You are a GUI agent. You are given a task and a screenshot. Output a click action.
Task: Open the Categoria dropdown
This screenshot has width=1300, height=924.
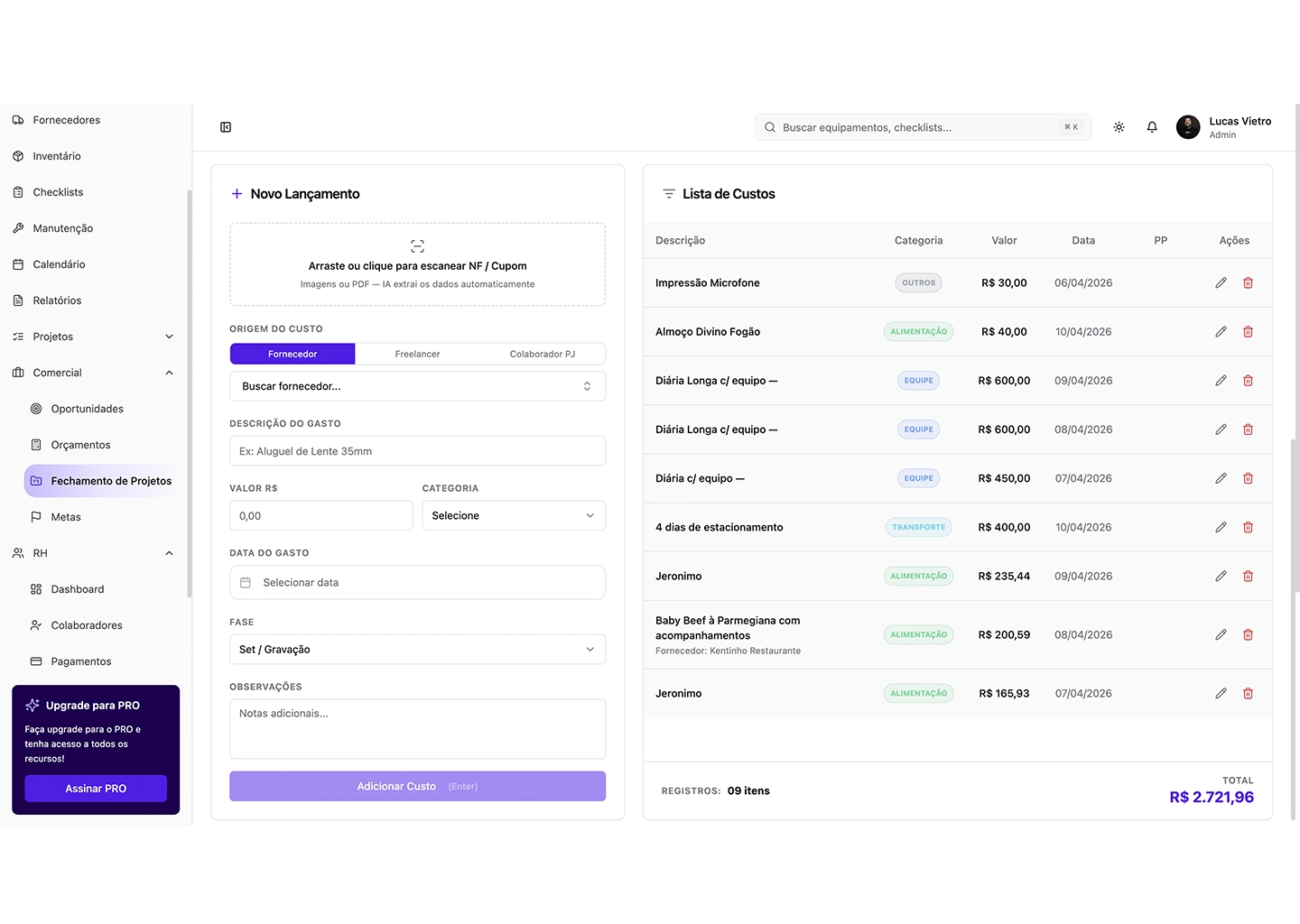[x=513, y=516]
